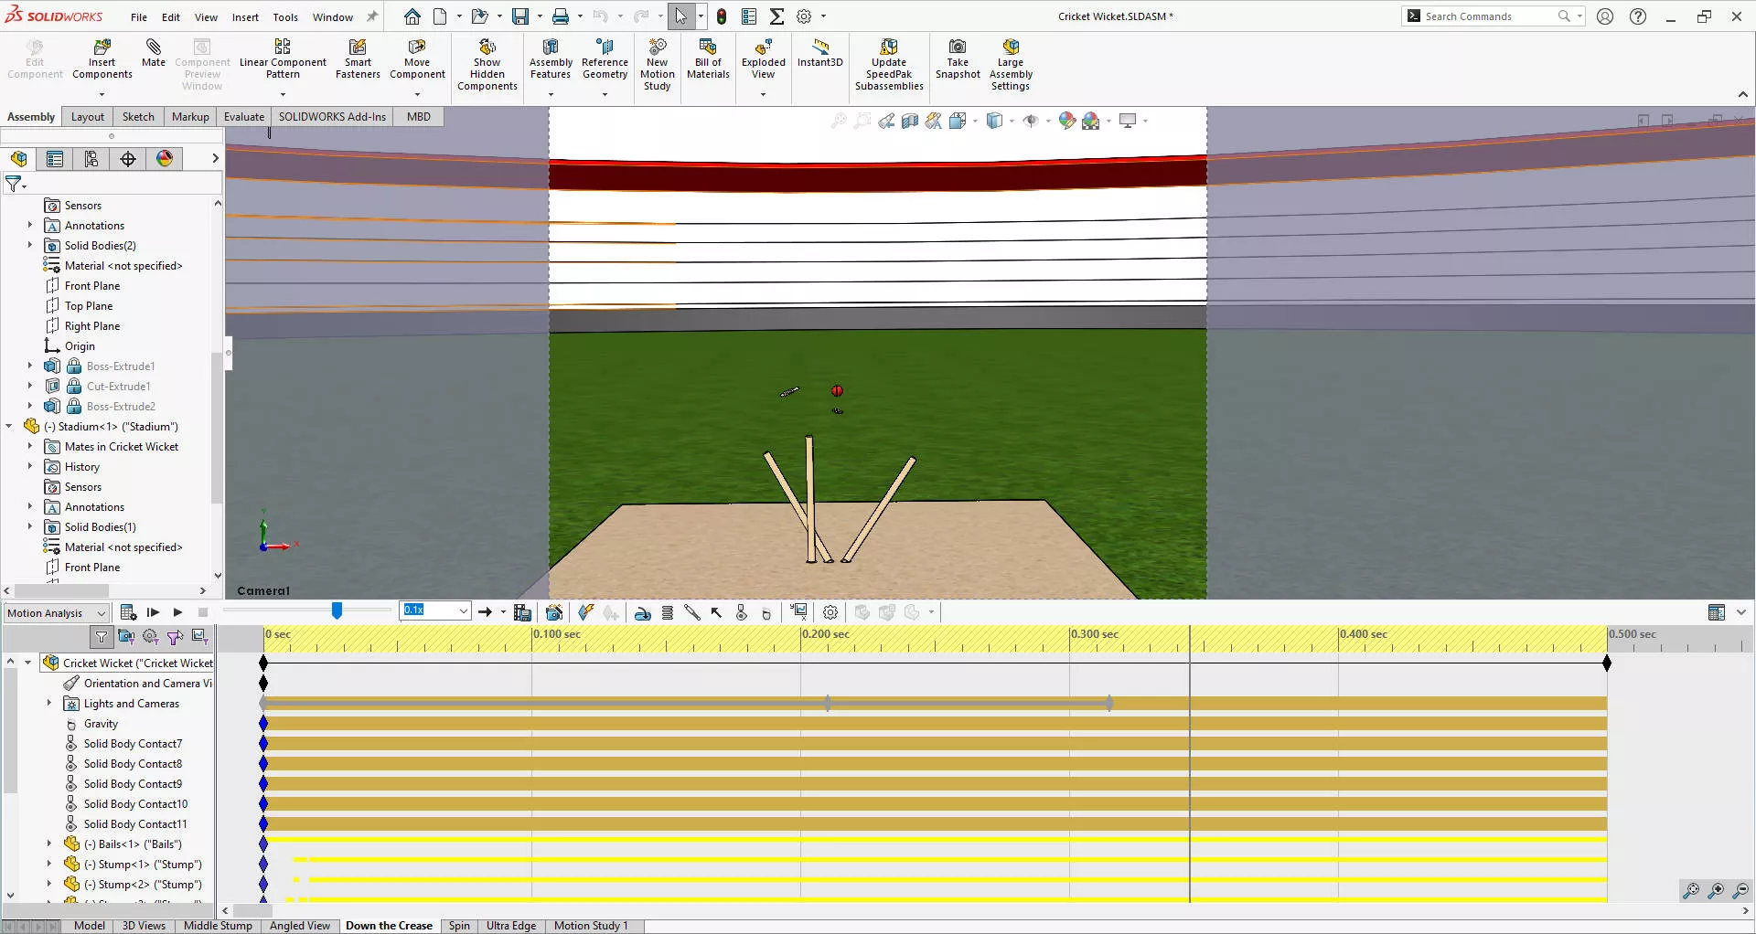1756x934 pixels.
Task: Switch to the Spin tab
Action: [x=459, y=926]
